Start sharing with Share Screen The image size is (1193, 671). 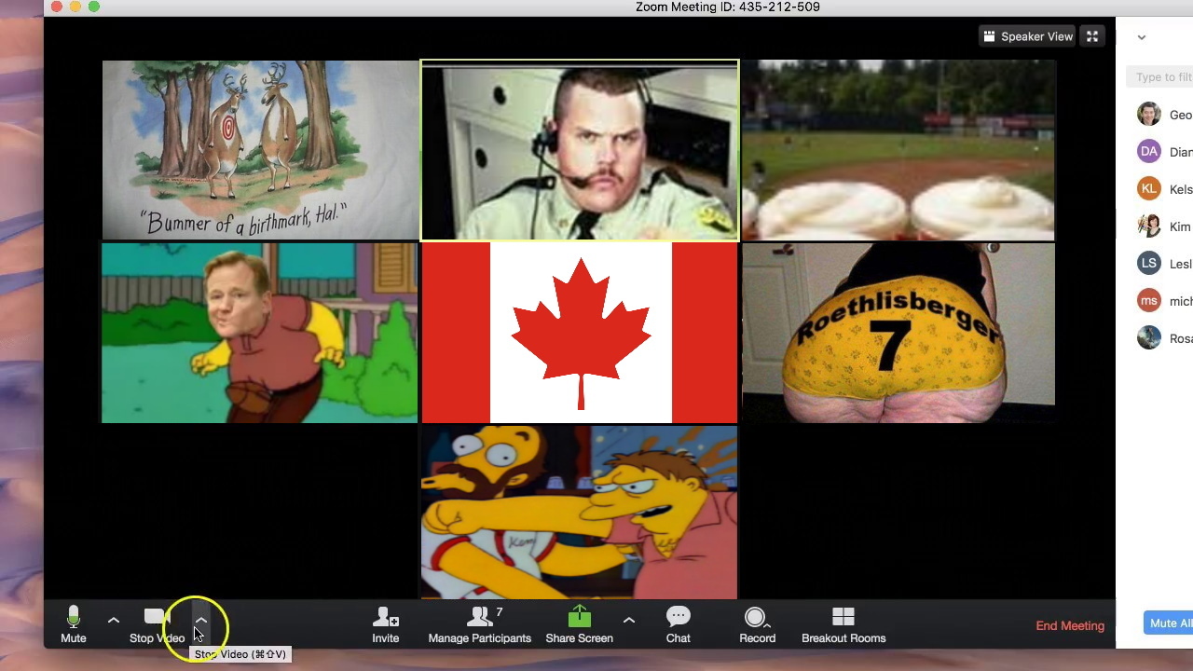(x=579, y=624)
